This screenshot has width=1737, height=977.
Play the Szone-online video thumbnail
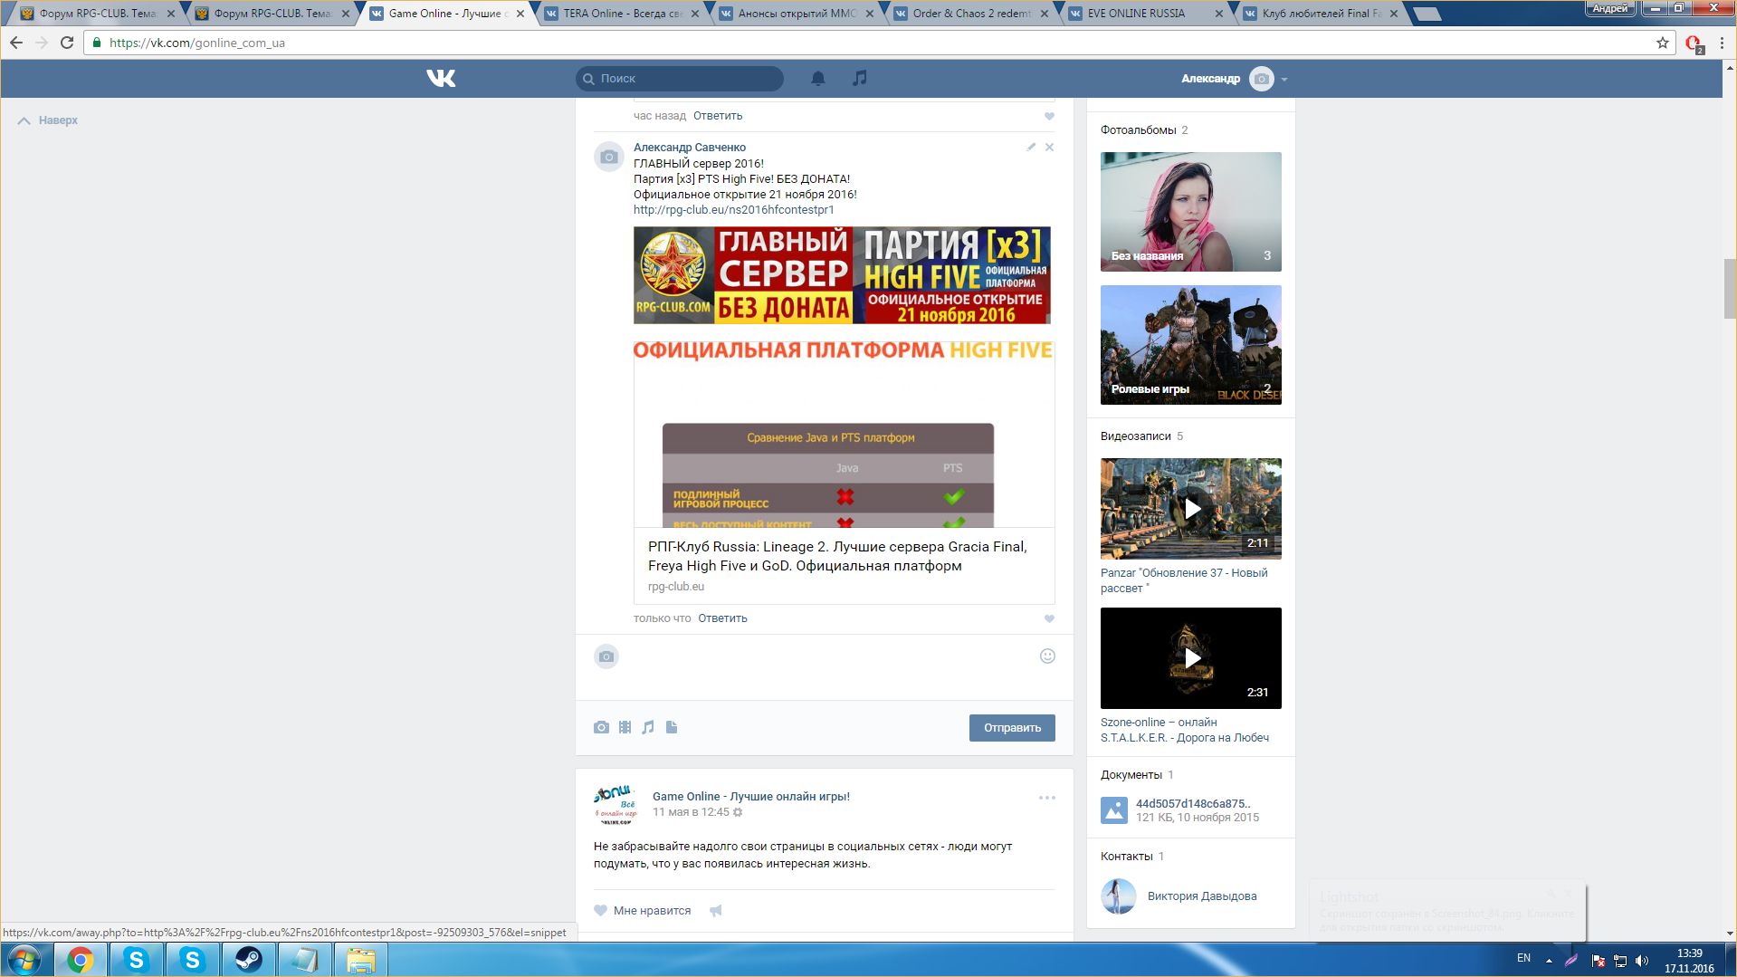[1191, 658]
